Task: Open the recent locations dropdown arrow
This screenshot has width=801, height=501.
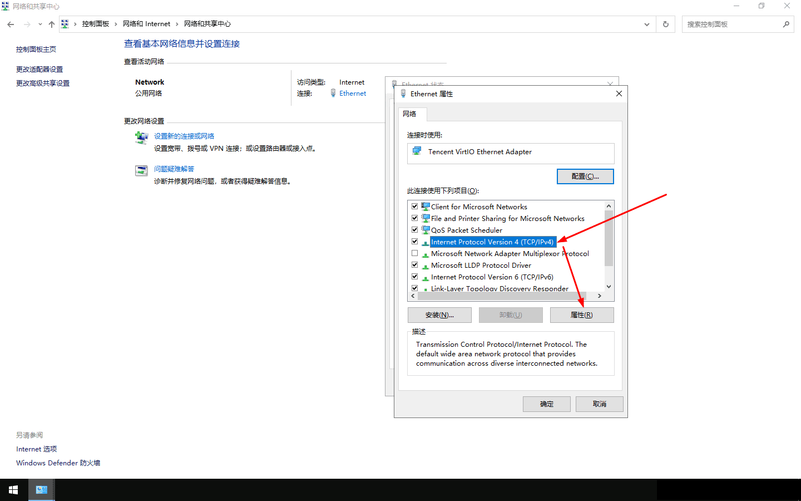Action: (40, 24)
